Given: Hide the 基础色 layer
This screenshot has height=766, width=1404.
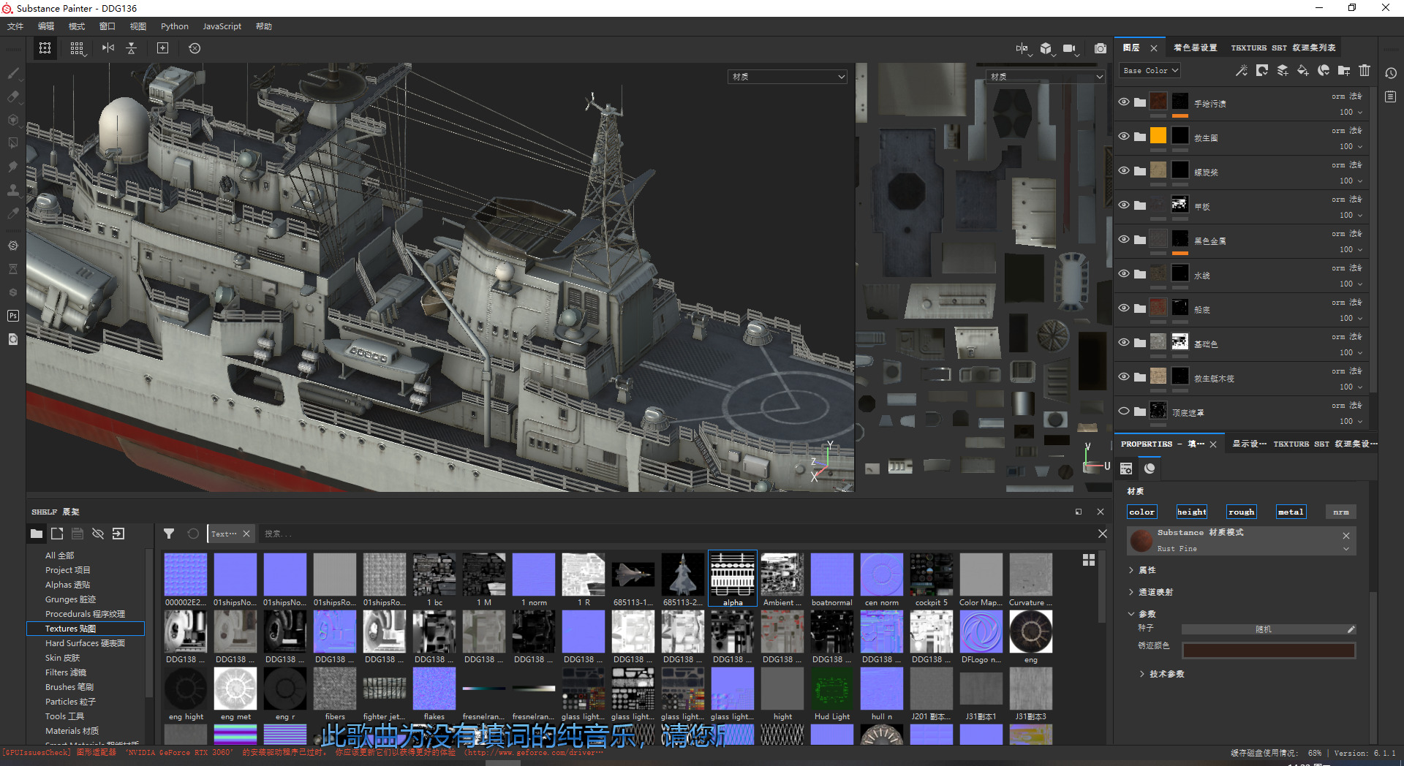Looking at the screenshot, I should click(1124, 342).
